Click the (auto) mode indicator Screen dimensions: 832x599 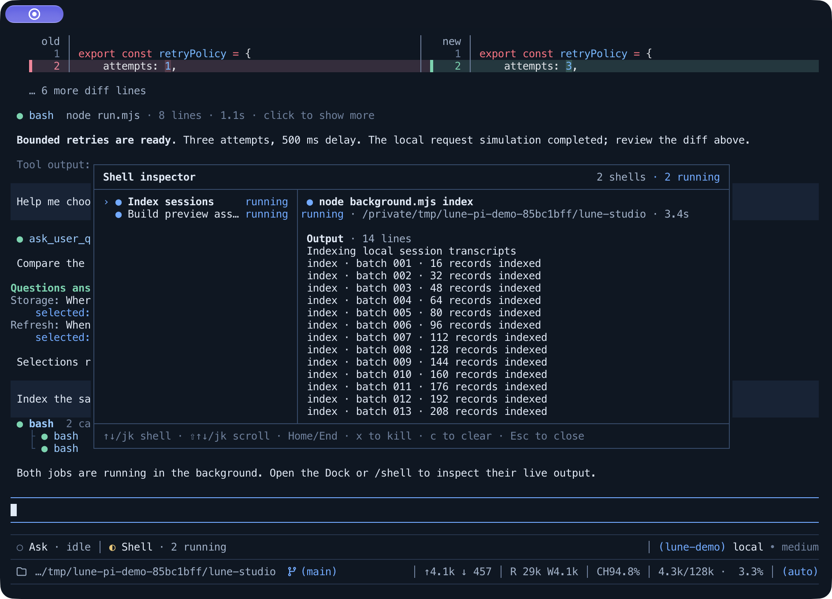click(x=800, y=572)
